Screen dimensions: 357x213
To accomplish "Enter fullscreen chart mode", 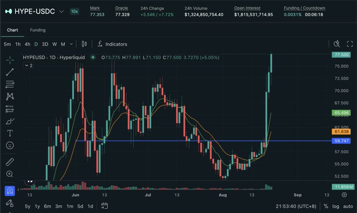I will (350, 44).
